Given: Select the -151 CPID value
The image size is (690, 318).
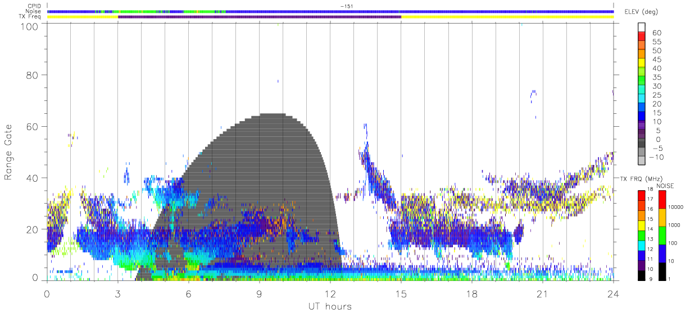Looking at the screenshot, I should 346,6.
